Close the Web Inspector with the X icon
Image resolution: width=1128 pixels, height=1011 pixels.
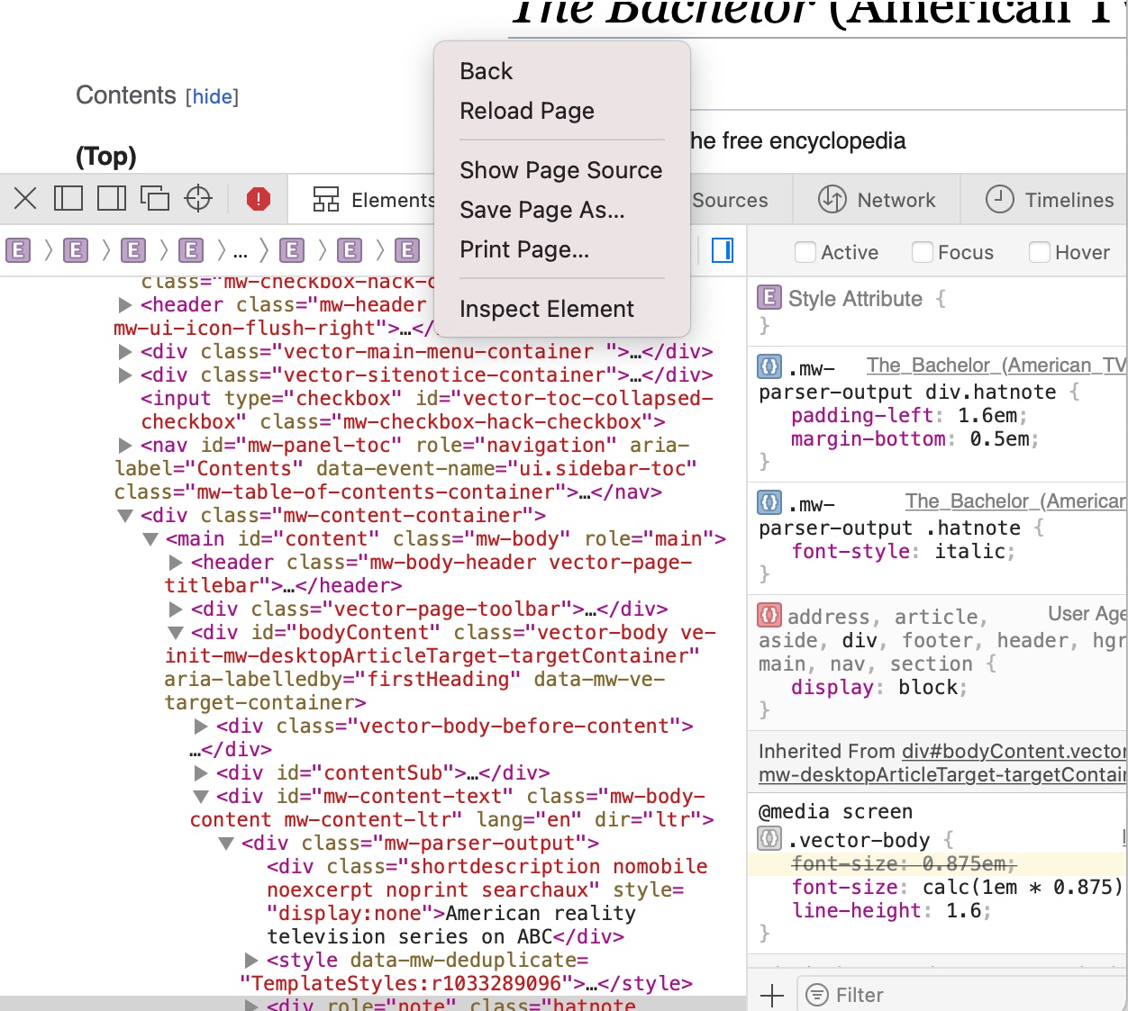point(25,198)
